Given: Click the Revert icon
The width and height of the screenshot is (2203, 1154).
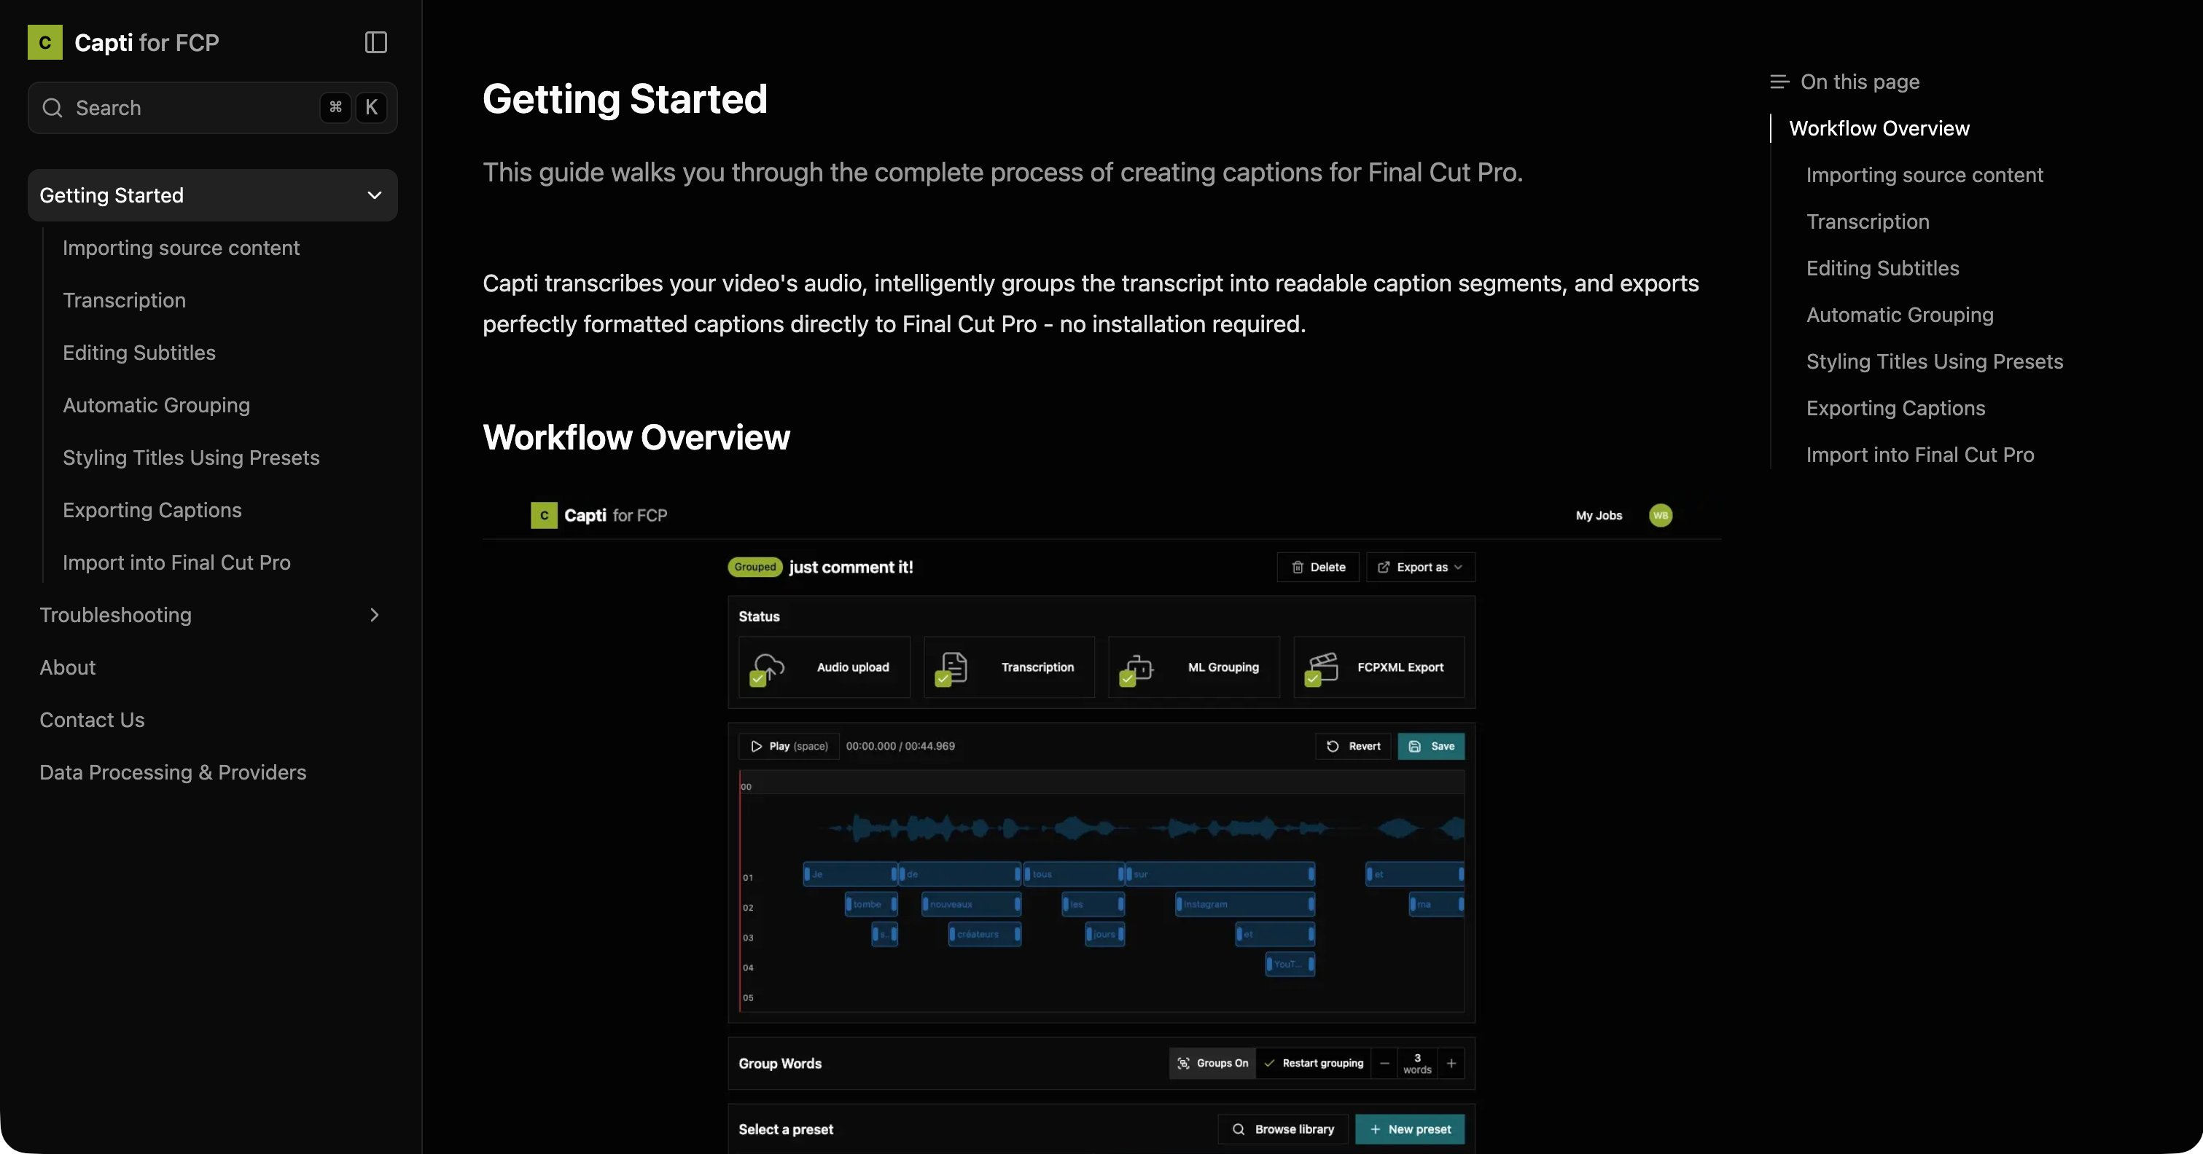Looking at the screenshot, I should (1332, 745).
